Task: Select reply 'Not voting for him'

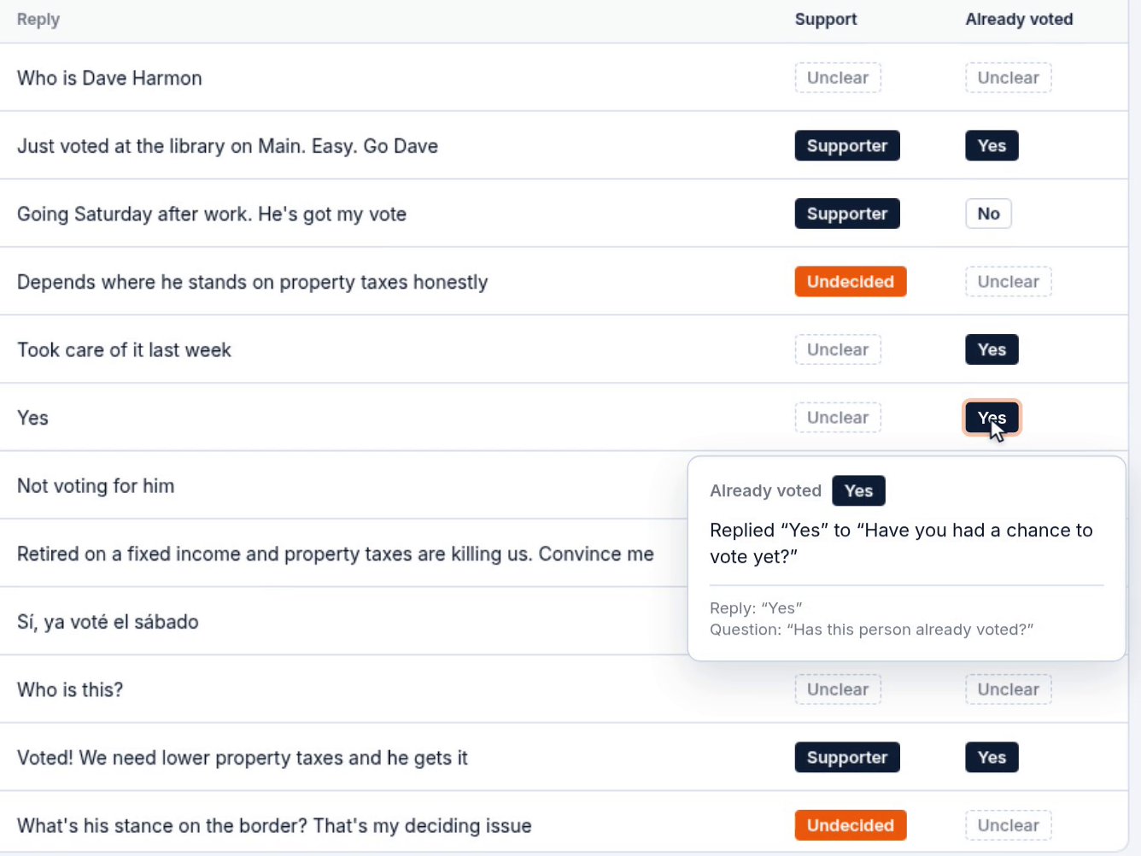Action: (96, 486)
